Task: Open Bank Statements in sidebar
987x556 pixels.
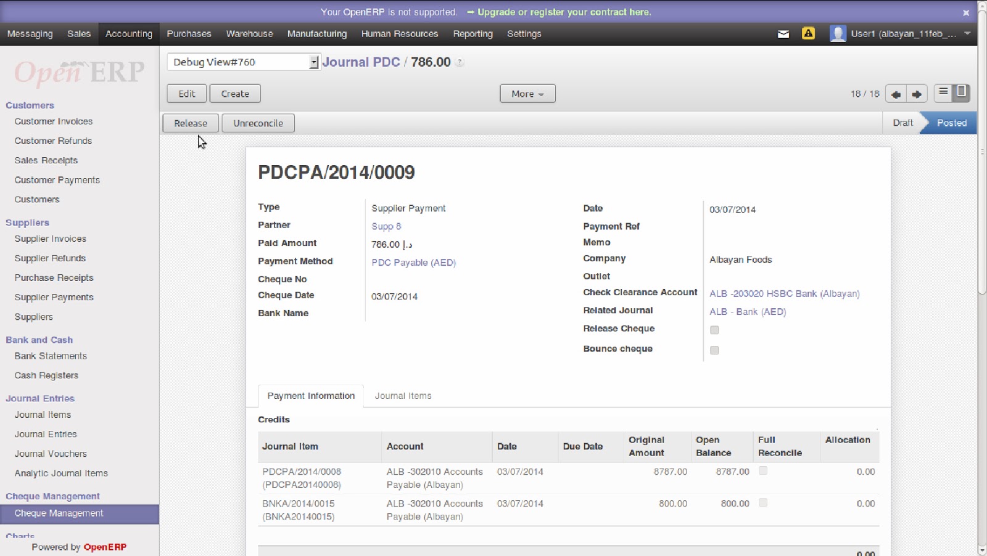Action: coord(51,356)
